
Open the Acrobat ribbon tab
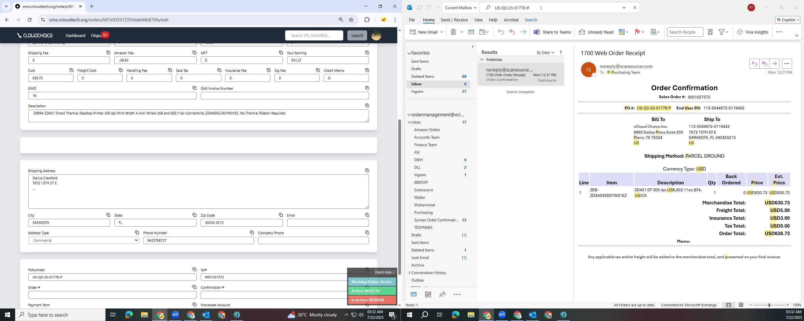[511, 20]
